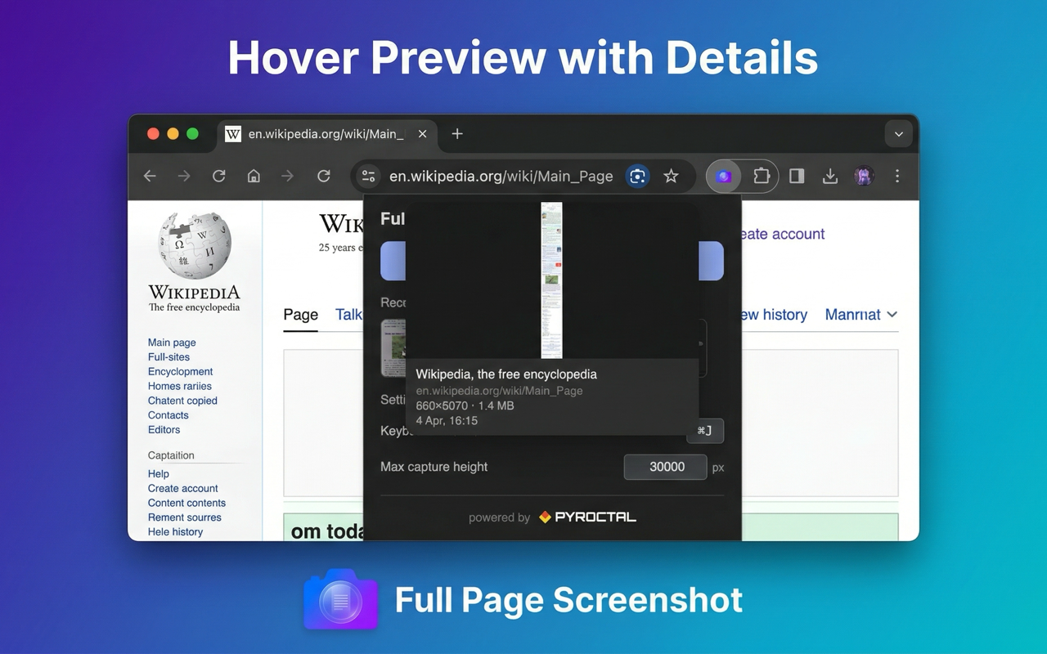The width and height of the screenshot is (1047, 654).
Task: Open the recent screenshot thumbnail in popup
Action: click(393, 348)
